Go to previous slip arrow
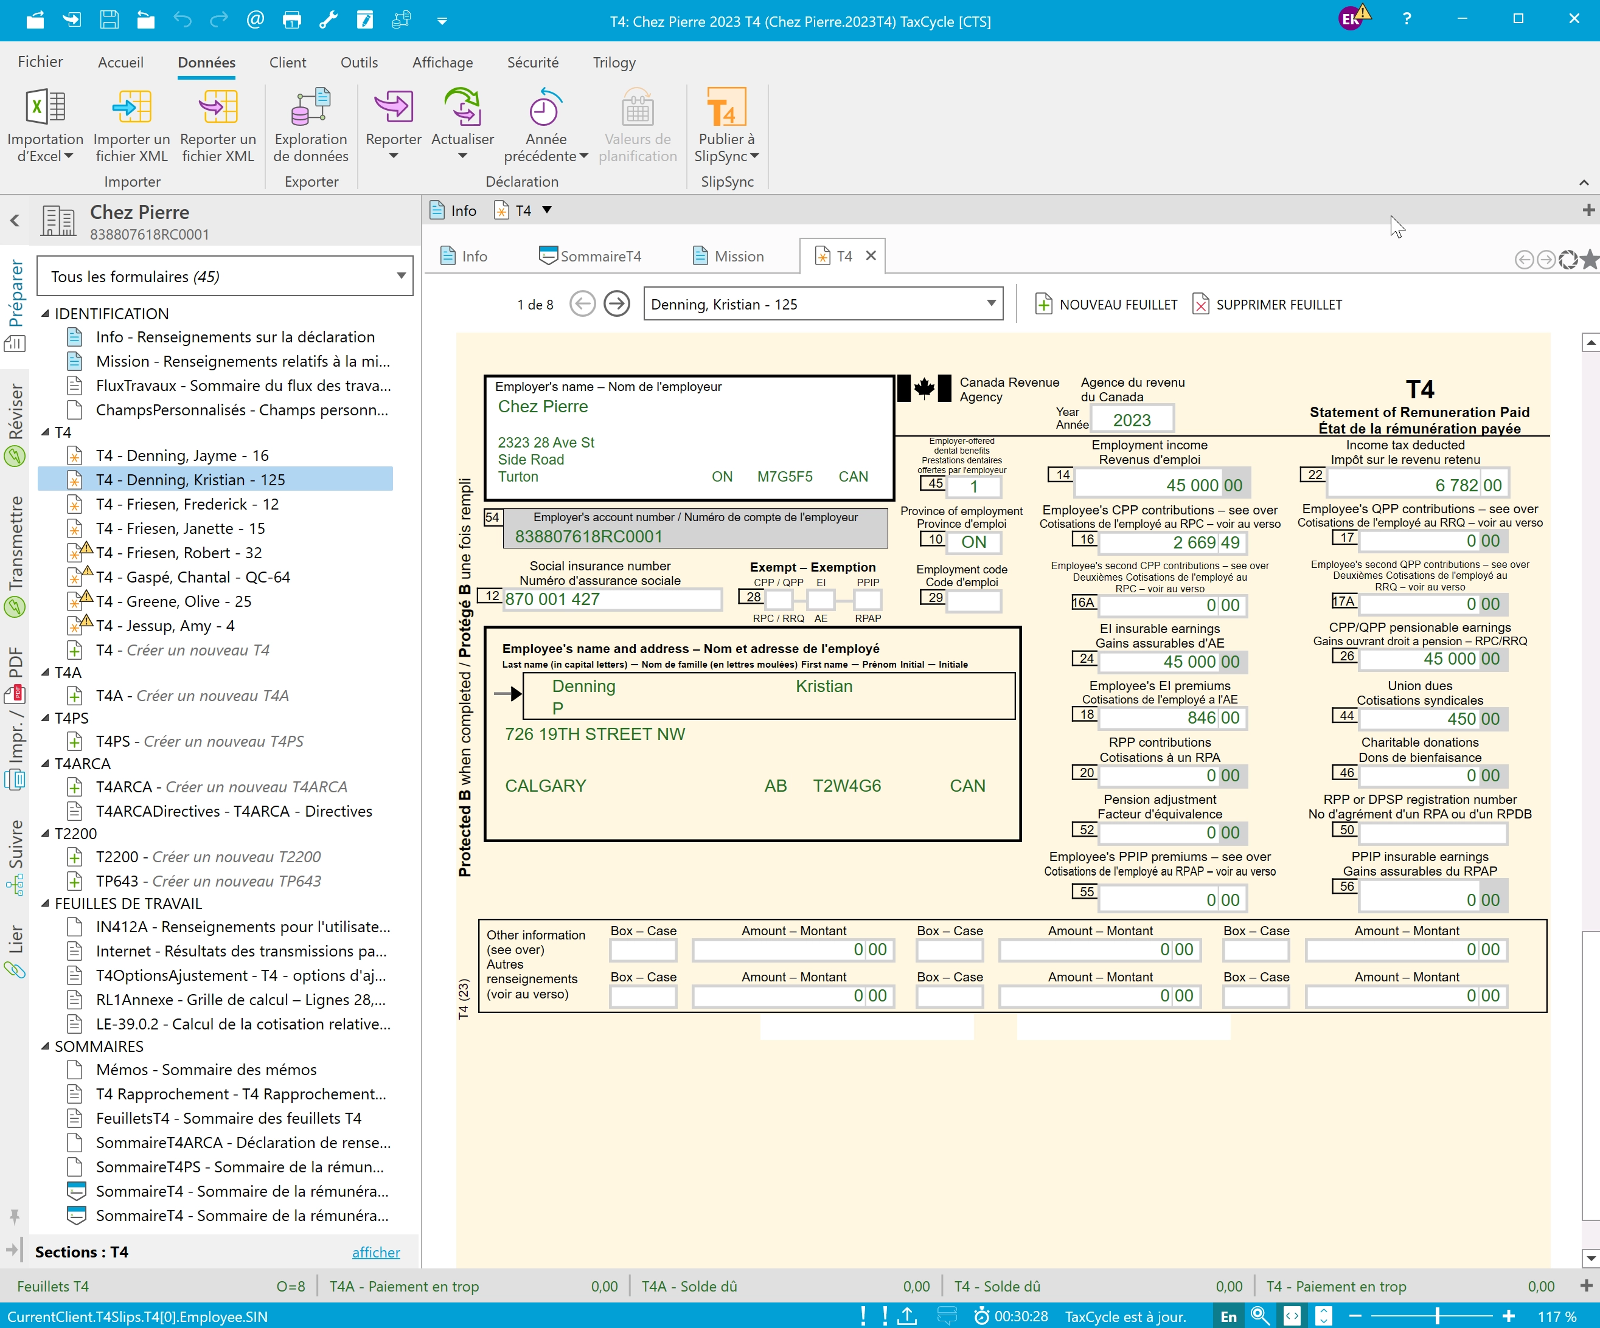This screenshot has width=1600, height=1328. pyautogui.click(x=583, y=304)
